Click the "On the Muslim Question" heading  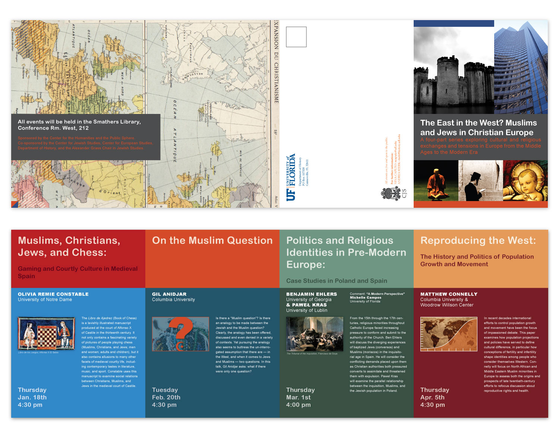212,241
